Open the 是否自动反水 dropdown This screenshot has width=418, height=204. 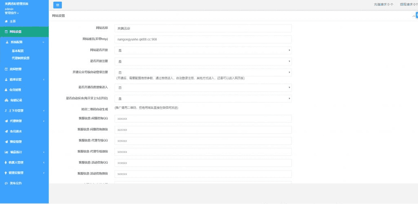click(x=203, y=99)
